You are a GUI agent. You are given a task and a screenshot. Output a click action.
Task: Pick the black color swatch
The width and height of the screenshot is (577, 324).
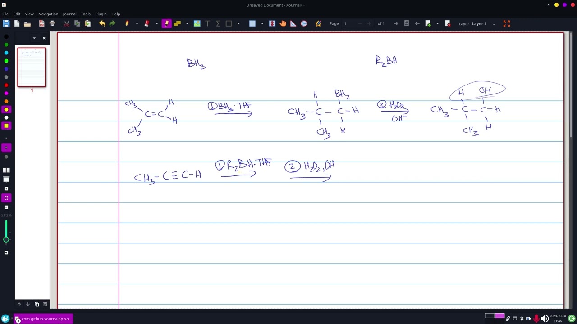[x=6, y=36]
